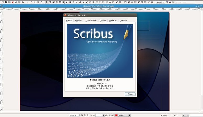Click the Build ID text line
Image resolution: width=203 pixels, height=117 pixels.
pos(100,86)
